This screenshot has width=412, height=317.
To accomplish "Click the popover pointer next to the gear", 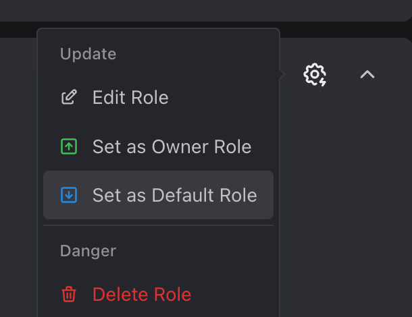I will point(282,74).
